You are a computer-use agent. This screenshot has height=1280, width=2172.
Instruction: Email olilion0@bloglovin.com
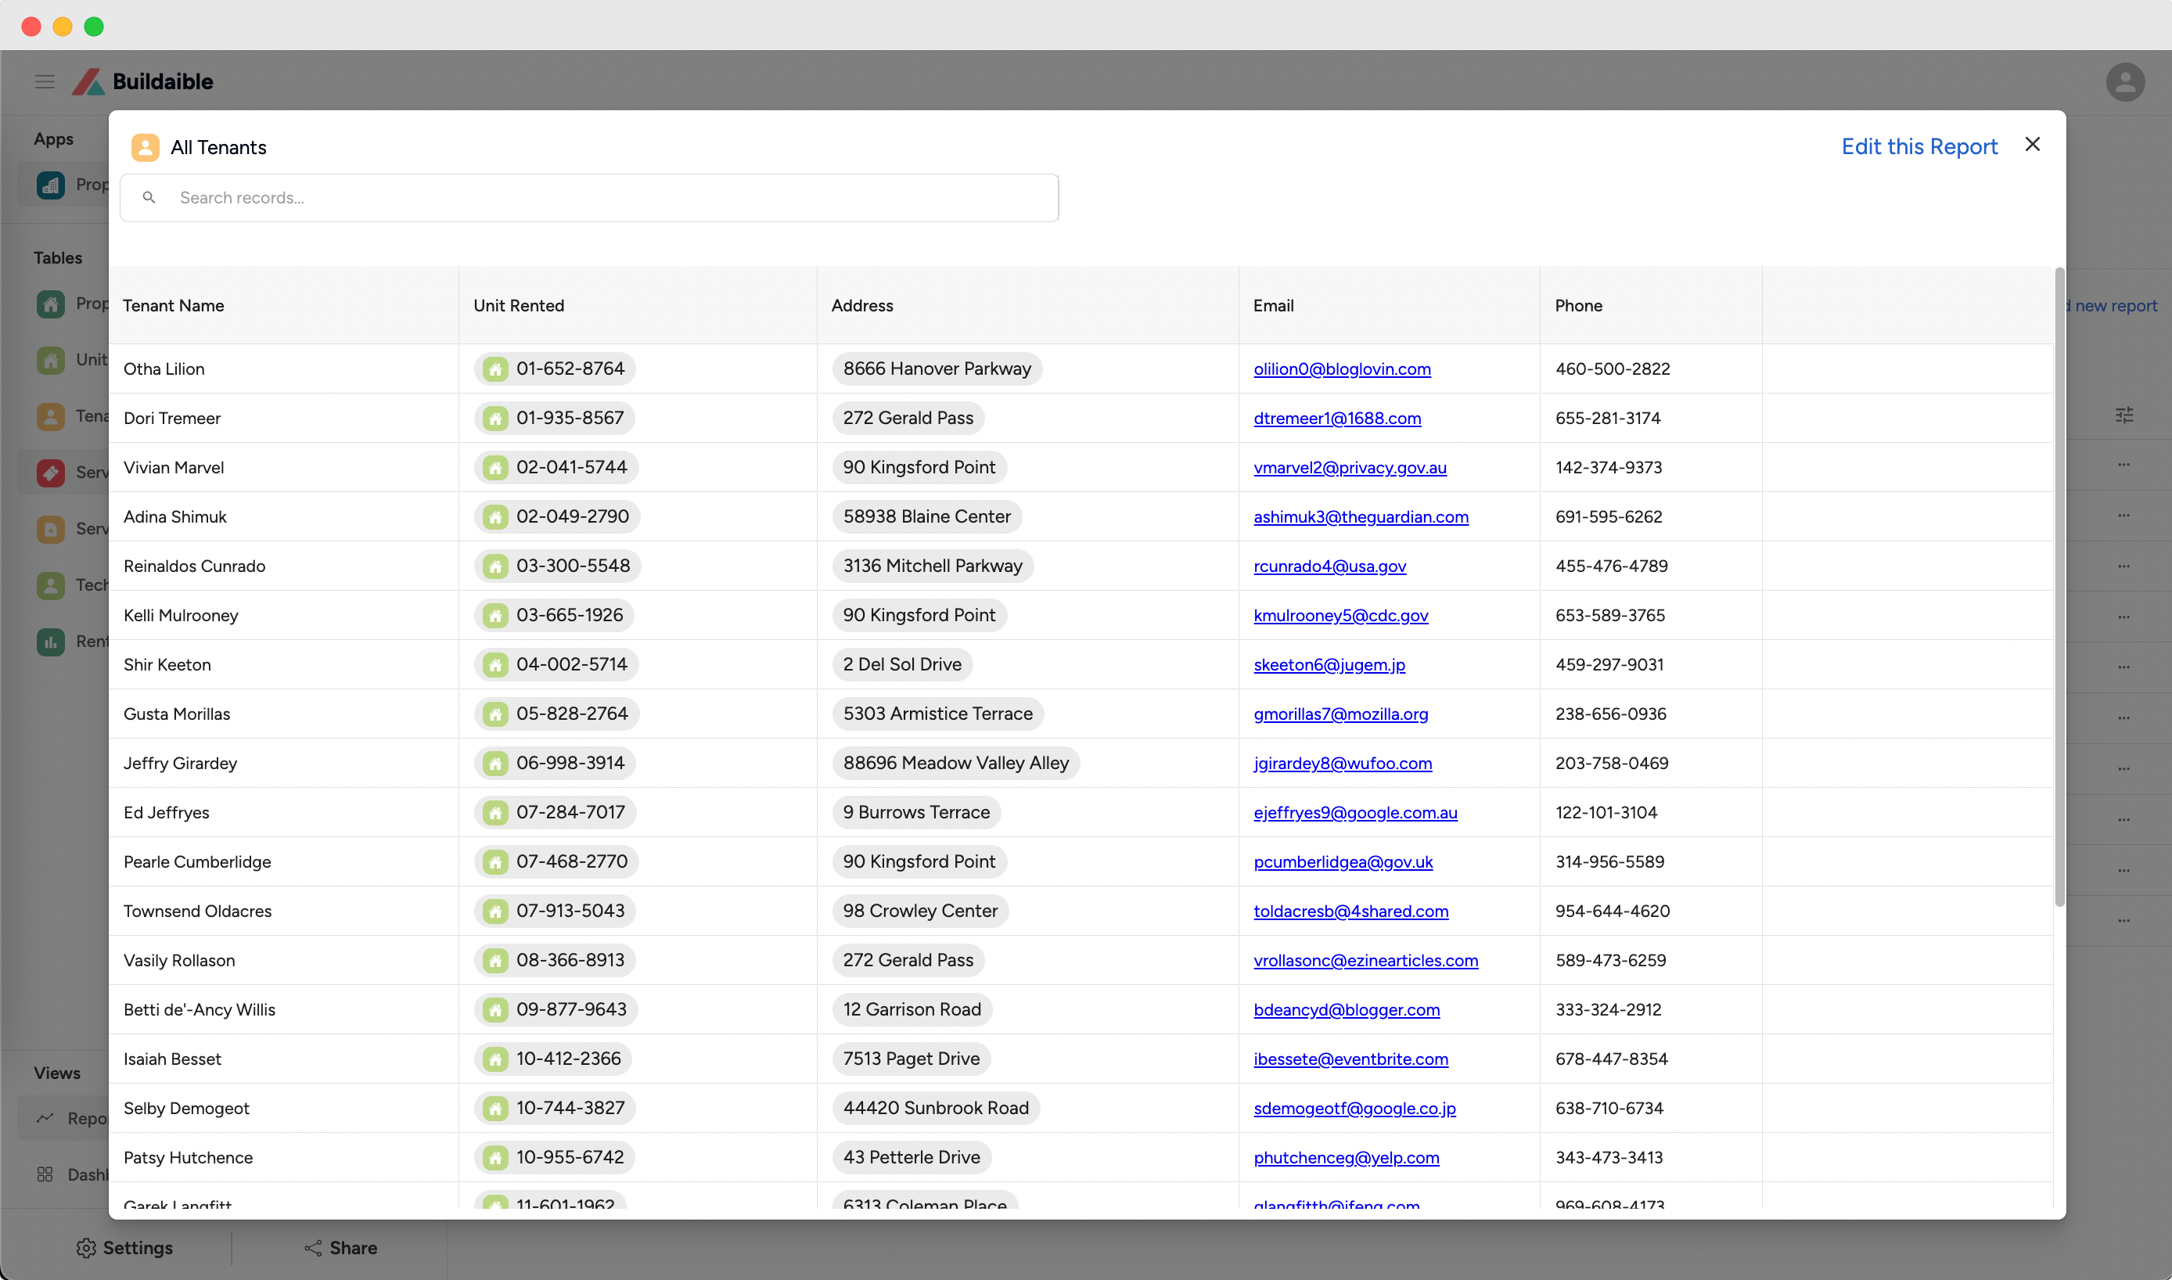click(1341, 369)
